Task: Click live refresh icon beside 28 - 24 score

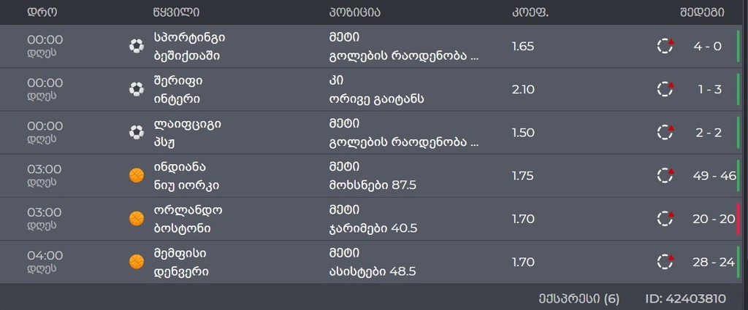Action: pyautogui.click(x=665, y=261)
